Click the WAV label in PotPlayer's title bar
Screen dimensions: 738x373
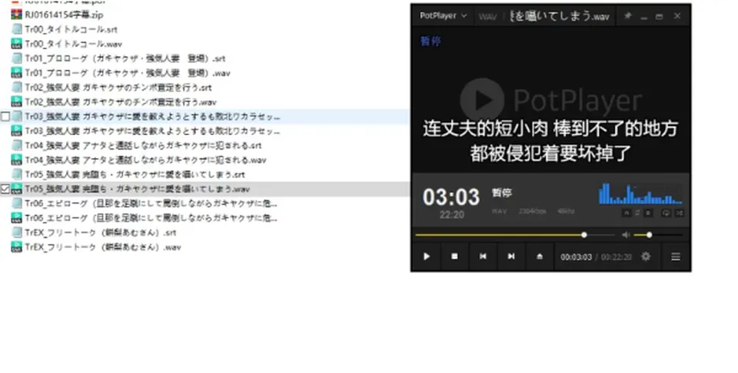tap(487, 17)
